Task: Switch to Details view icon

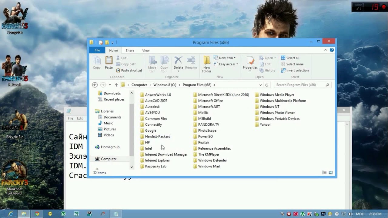Action: (x=324, y=173)
